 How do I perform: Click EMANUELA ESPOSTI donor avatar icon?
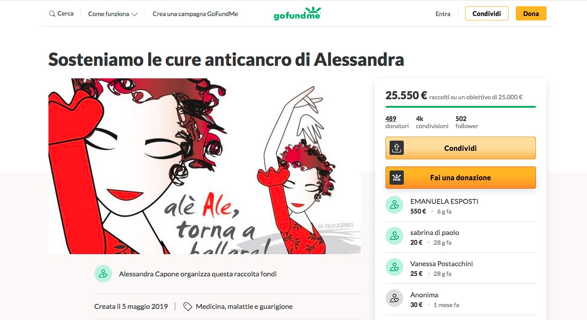pyautogui.click(x=394, y=205)
